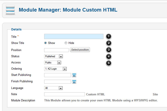Open the Start Publishing calendar picker
Image resolution: width=167 pixels, height=111 pixels.
74,75
